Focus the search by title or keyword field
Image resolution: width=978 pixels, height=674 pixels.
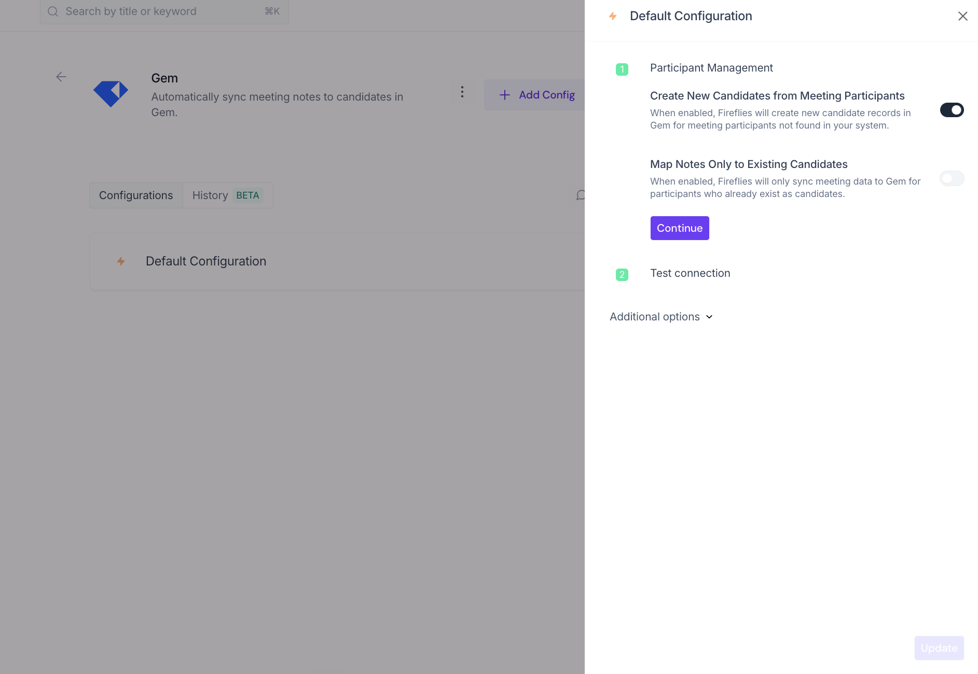(164, 11)
